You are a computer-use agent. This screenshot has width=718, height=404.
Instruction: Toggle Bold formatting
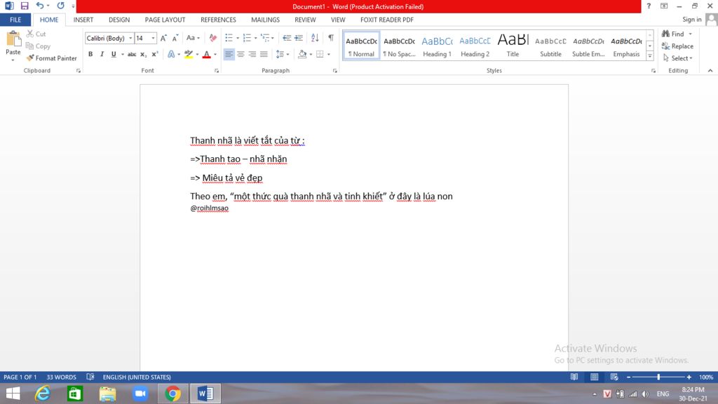(90, 54)
